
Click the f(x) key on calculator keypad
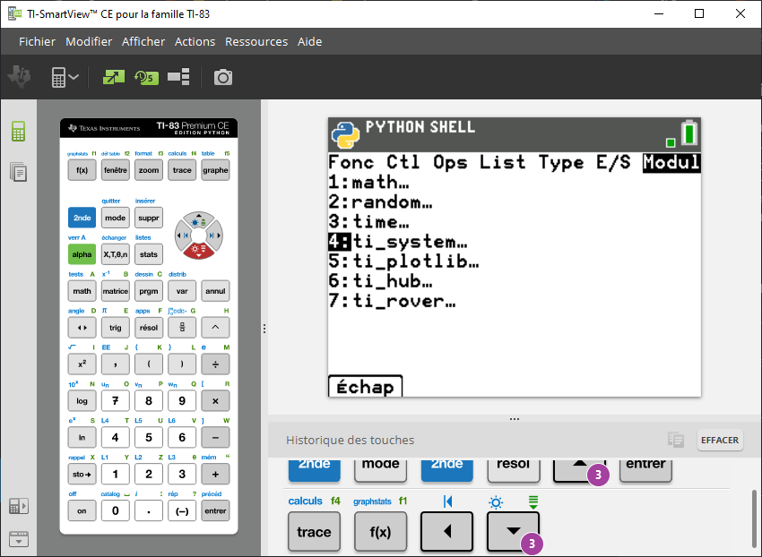tap(82, 170)
